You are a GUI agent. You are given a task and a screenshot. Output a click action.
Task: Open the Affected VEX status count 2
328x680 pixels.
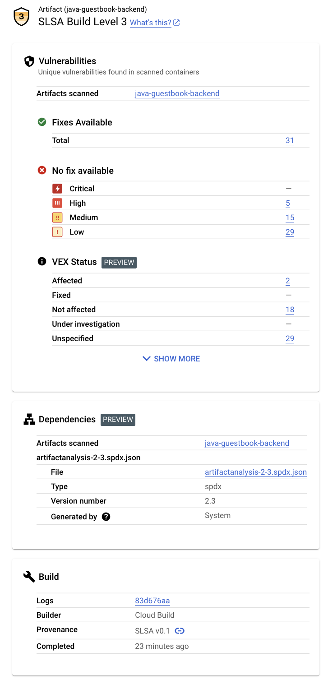(x=288, y=281)
